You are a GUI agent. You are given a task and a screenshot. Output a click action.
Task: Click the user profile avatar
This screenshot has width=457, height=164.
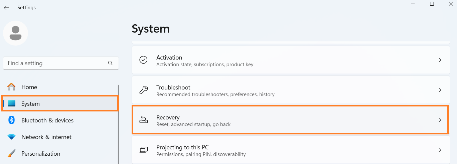[15, 33]
